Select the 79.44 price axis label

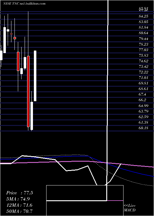point(144,39)
